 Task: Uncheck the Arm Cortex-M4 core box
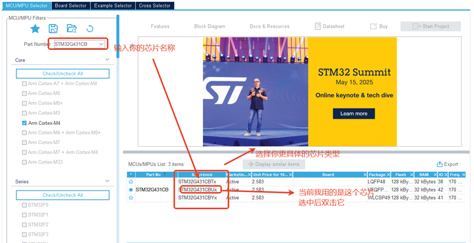[24, 123]
